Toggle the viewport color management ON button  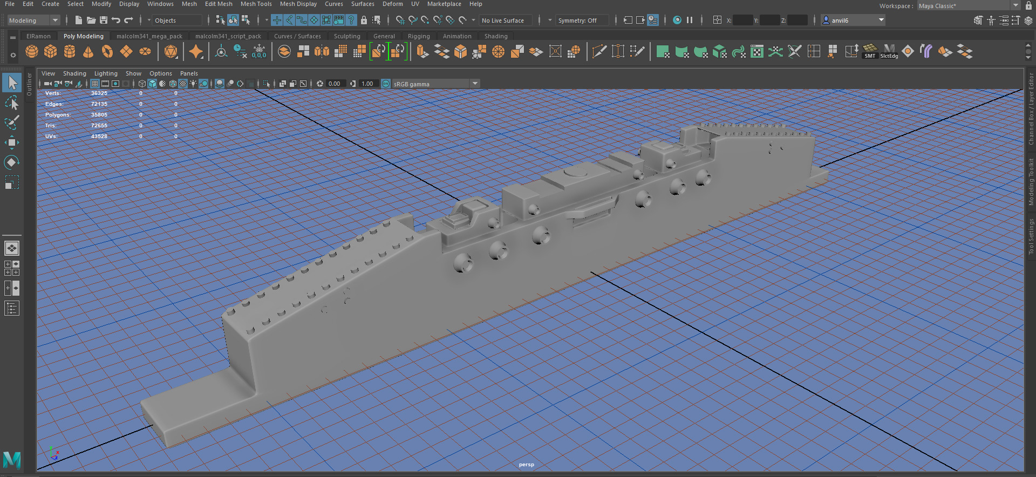point(386,84)
